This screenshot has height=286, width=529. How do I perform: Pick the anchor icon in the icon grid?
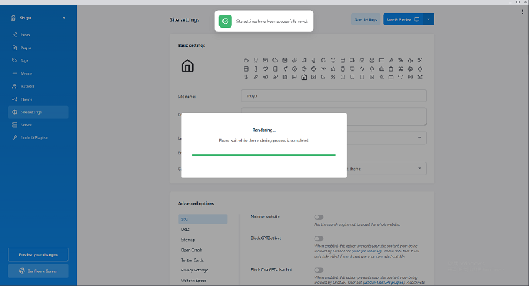click(x=410, y=60)
